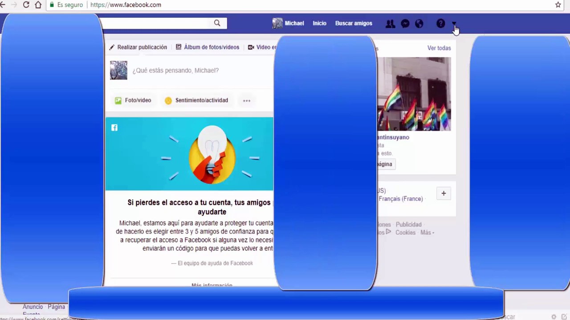Image resolution: width=570 pixels, height=320 pixels.
Task: Click the green secure lock icon
Action: (x=52, y=5)
